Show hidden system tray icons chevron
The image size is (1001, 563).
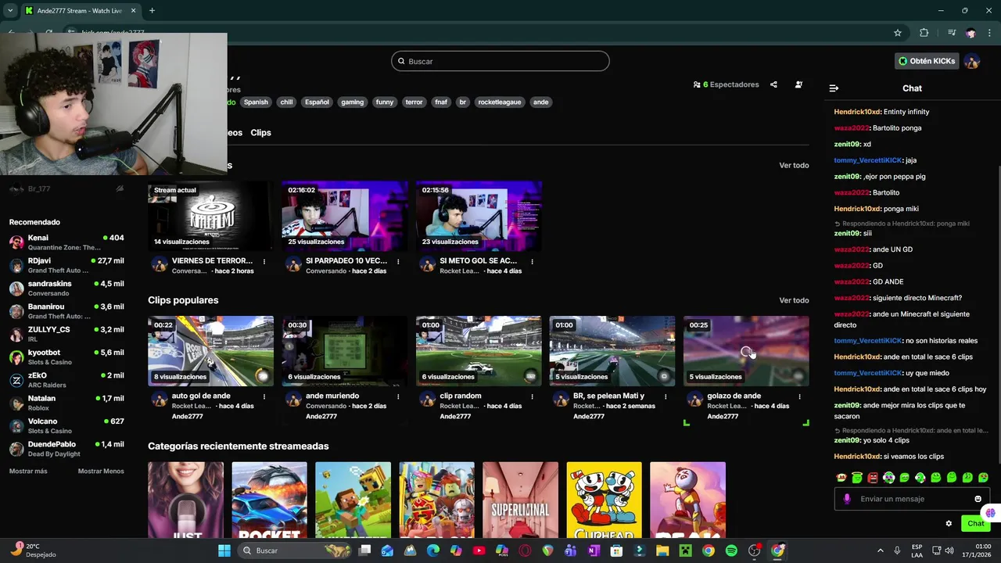[880, 550]
